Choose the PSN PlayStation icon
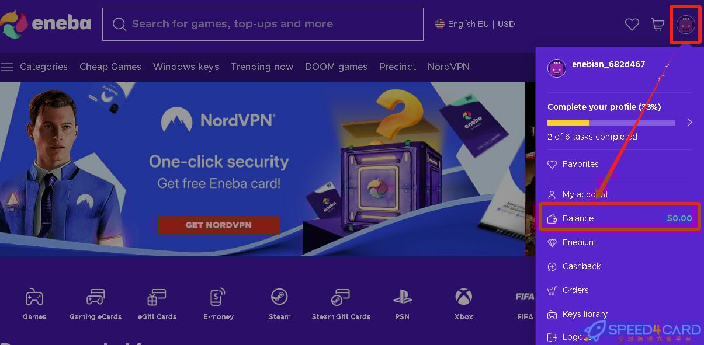The height and width of the screenshot is (345, 704). (402, 297)
